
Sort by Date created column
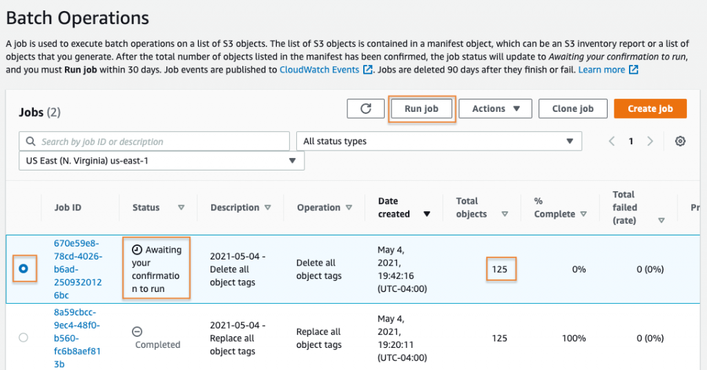pyautogui.click(x=427, y=214)
